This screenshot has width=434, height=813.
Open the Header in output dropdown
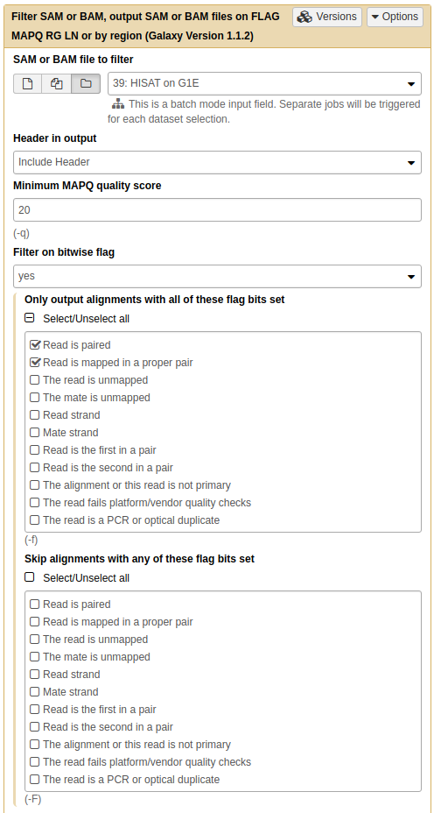217,162
